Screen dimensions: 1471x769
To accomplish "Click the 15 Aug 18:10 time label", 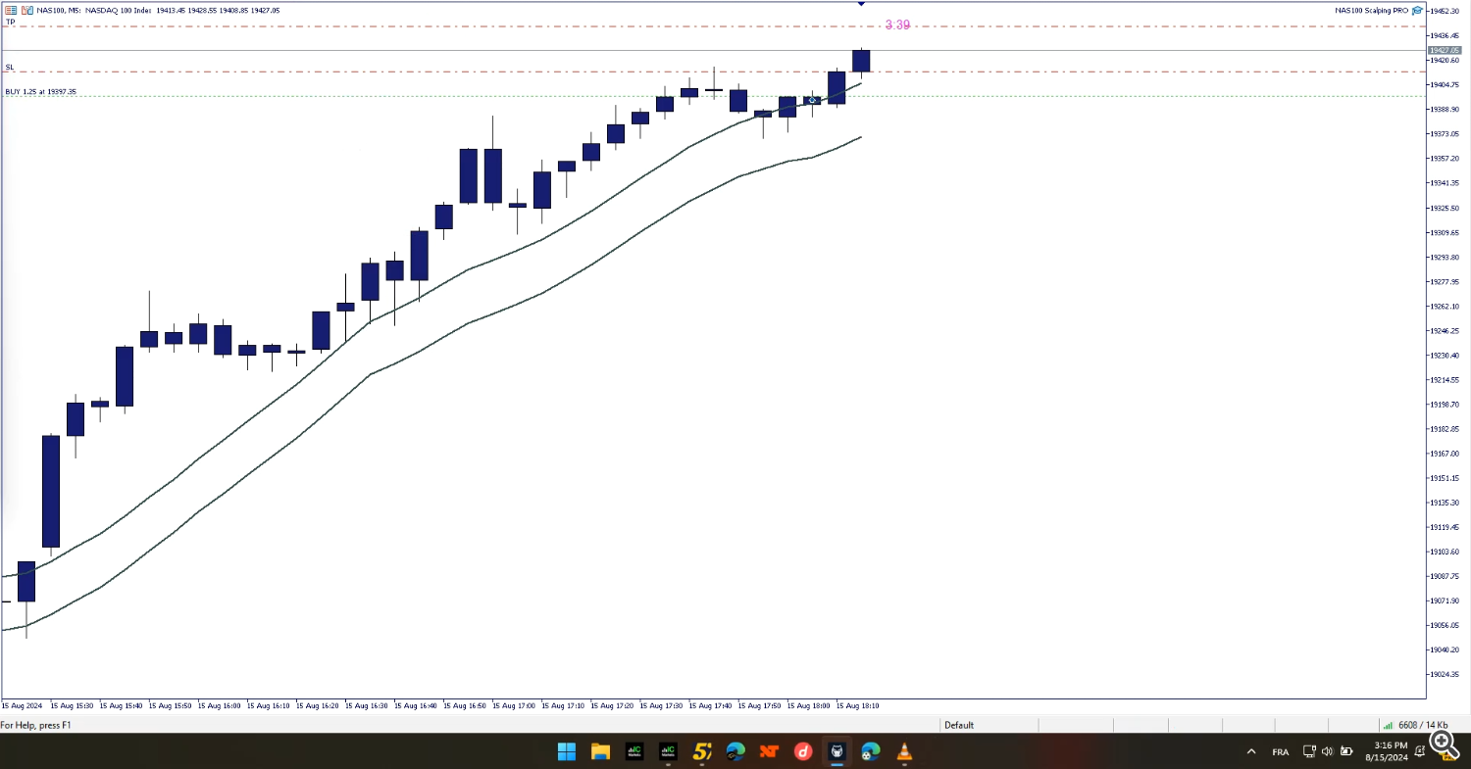I will click(x=857, y=705).
